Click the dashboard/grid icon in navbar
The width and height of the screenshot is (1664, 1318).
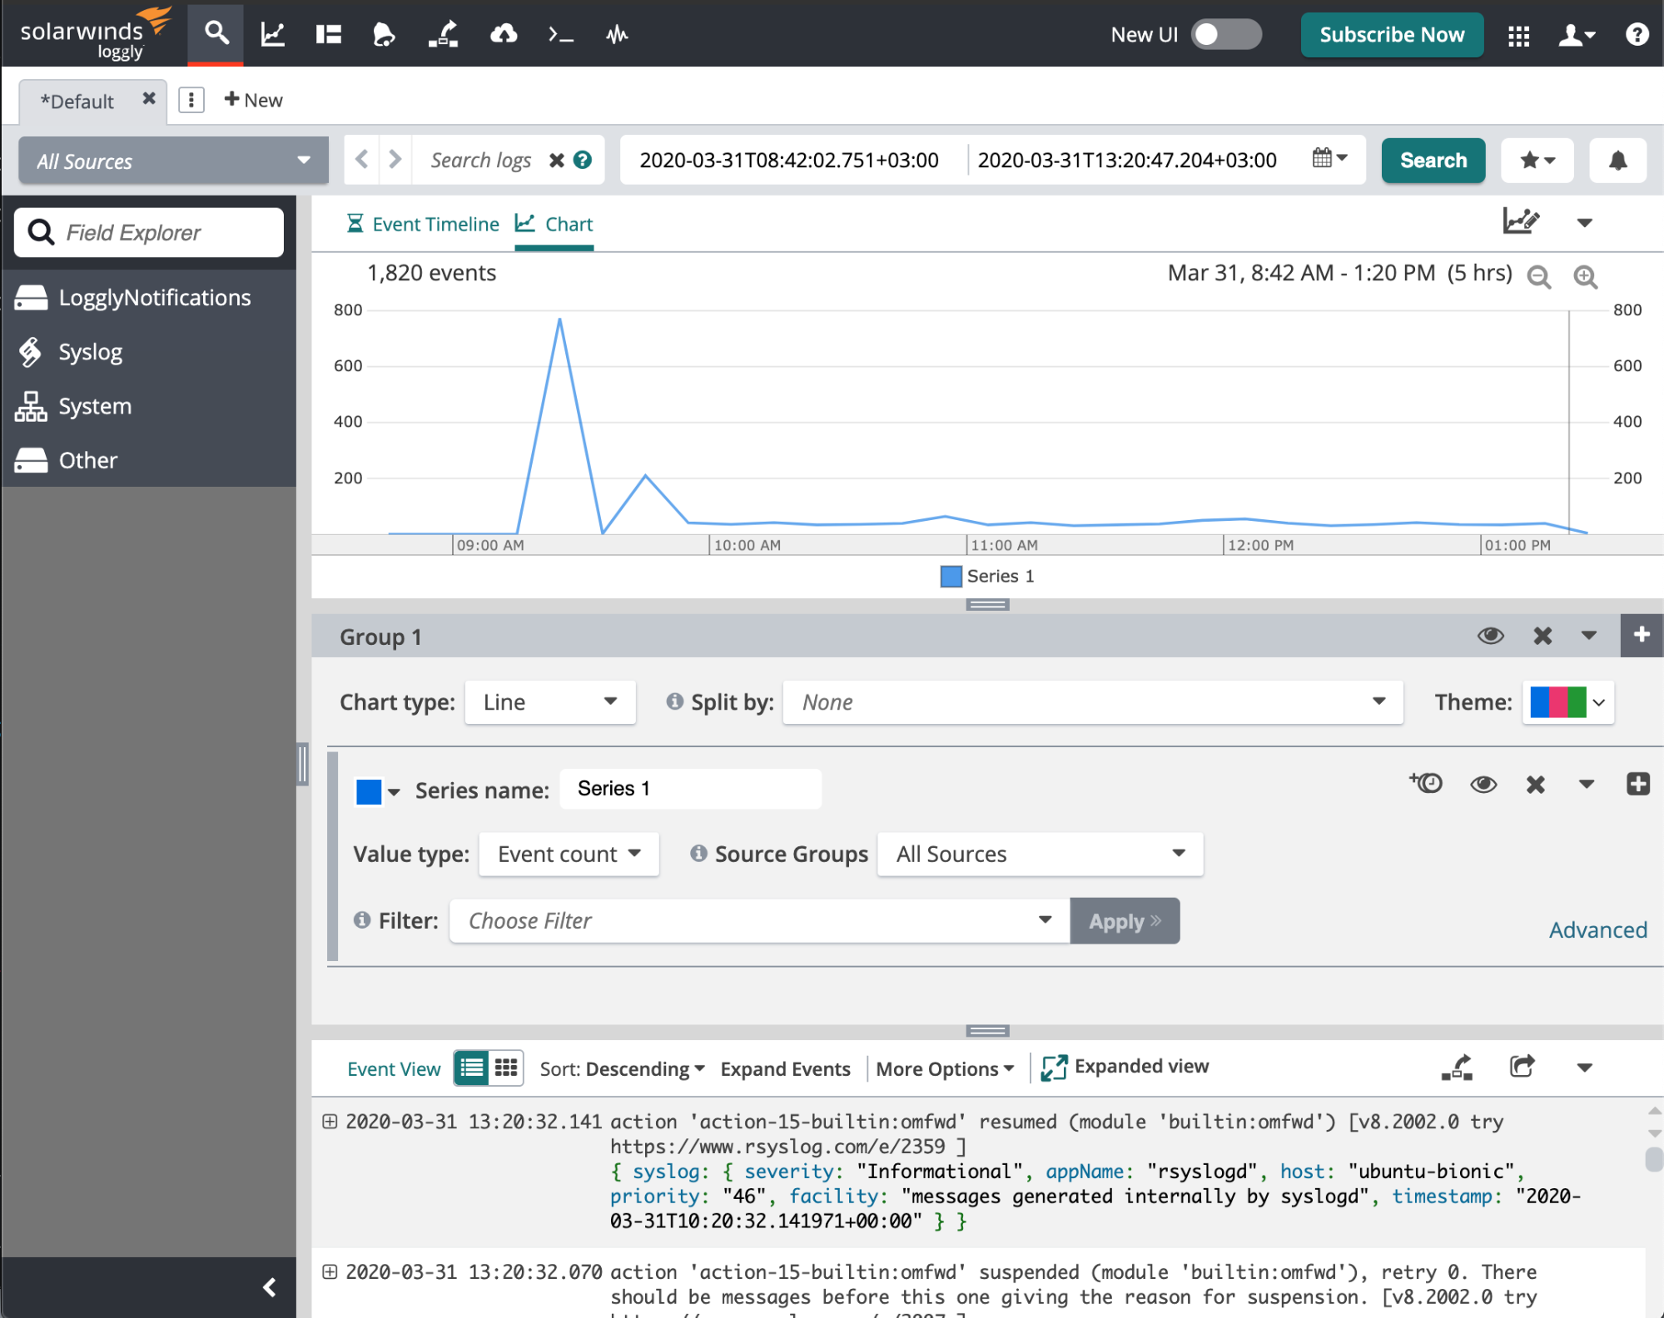click(1519, 35)
